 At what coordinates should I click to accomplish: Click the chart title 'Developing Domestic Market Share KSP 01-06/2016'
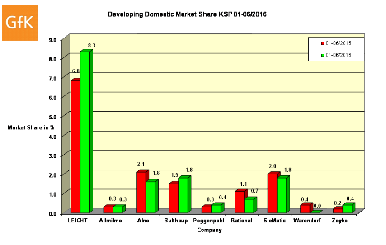tap(187, 14)
